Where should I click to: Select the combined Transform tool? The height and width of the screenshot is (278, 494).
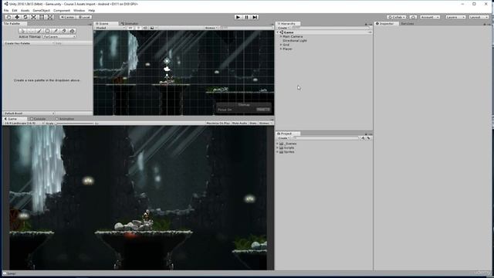click(x=50, y=17)
